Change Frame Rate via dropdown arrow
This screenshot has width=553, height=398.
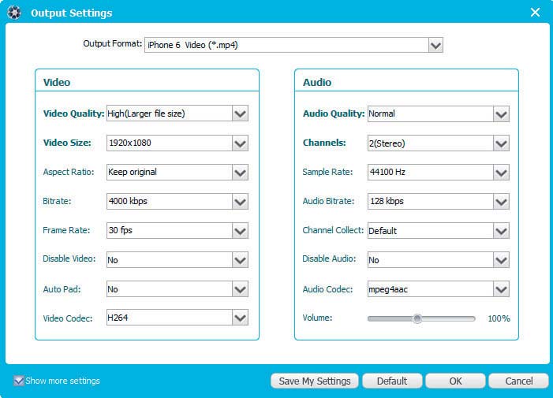click(x=240, y=231)
